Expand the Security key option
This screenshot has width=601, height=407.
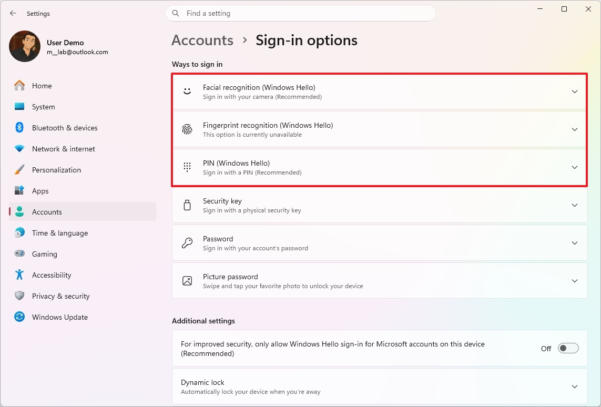click(574, 205)
